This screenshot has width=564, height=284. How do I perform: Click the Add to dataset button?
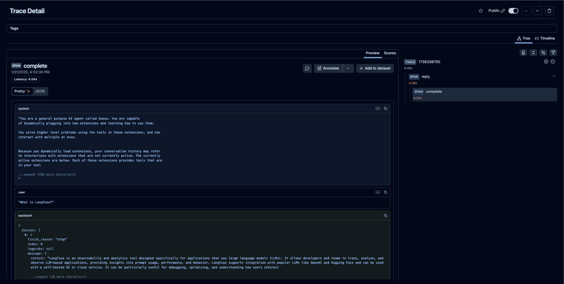point(375,68)
